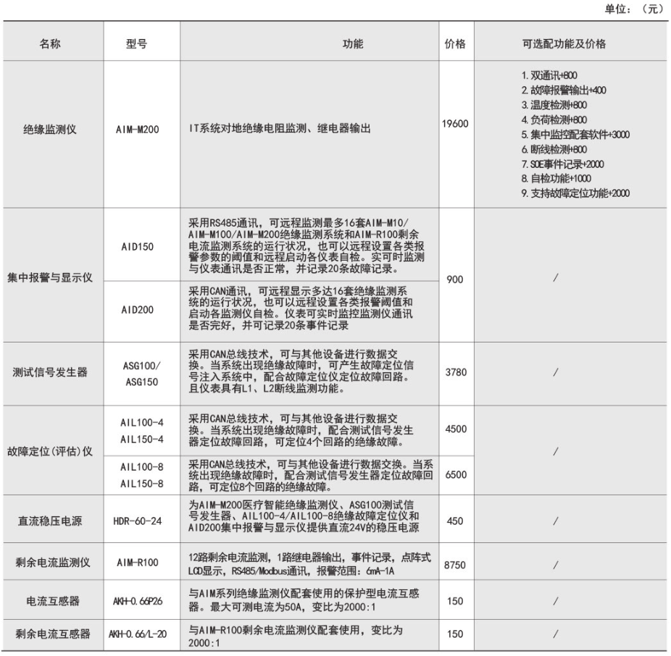Click the 3780 price cell

pyautogui.click(x=455, y=372)
